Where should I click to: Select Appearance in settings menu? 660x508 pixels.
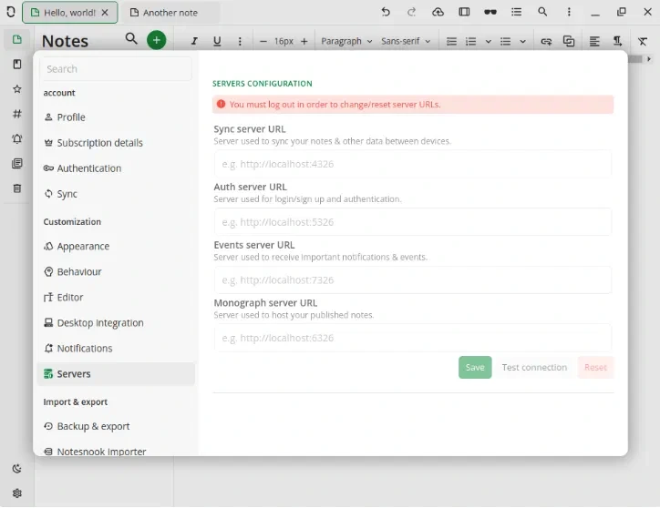[83, 247]
